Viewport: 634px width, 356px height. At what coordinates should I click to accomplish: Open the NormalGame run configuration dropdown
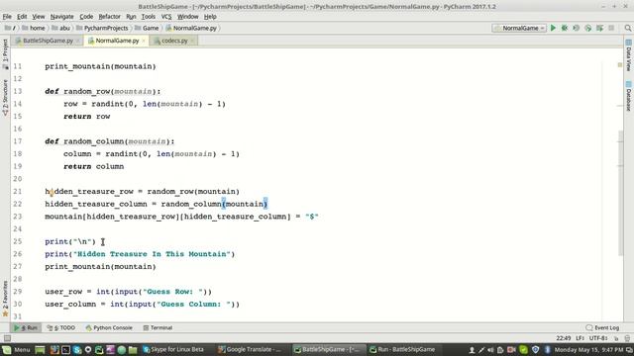tap(519, 28)
